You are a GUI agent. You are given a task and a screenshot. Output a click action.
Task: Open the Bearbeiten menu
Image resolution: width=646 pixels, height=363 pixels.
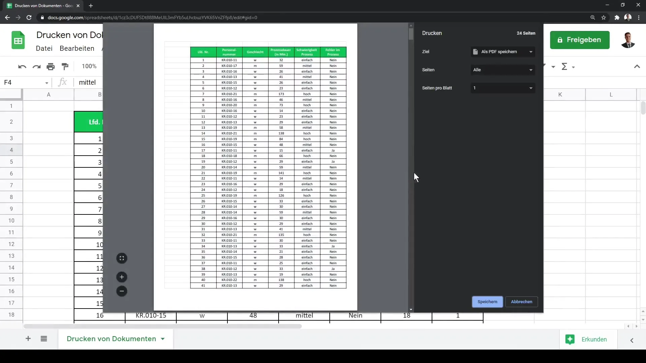[77, 48]
